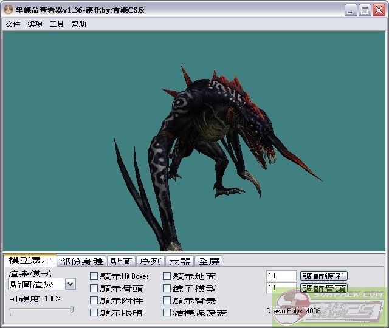Enable the 顯示背景 checkbox
This screenshot has height=328, width=389.
tap(167, 301)
